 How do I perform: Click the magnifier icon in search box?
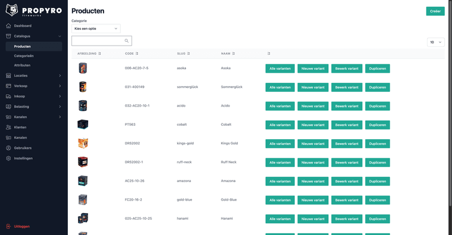click(127, 41)
